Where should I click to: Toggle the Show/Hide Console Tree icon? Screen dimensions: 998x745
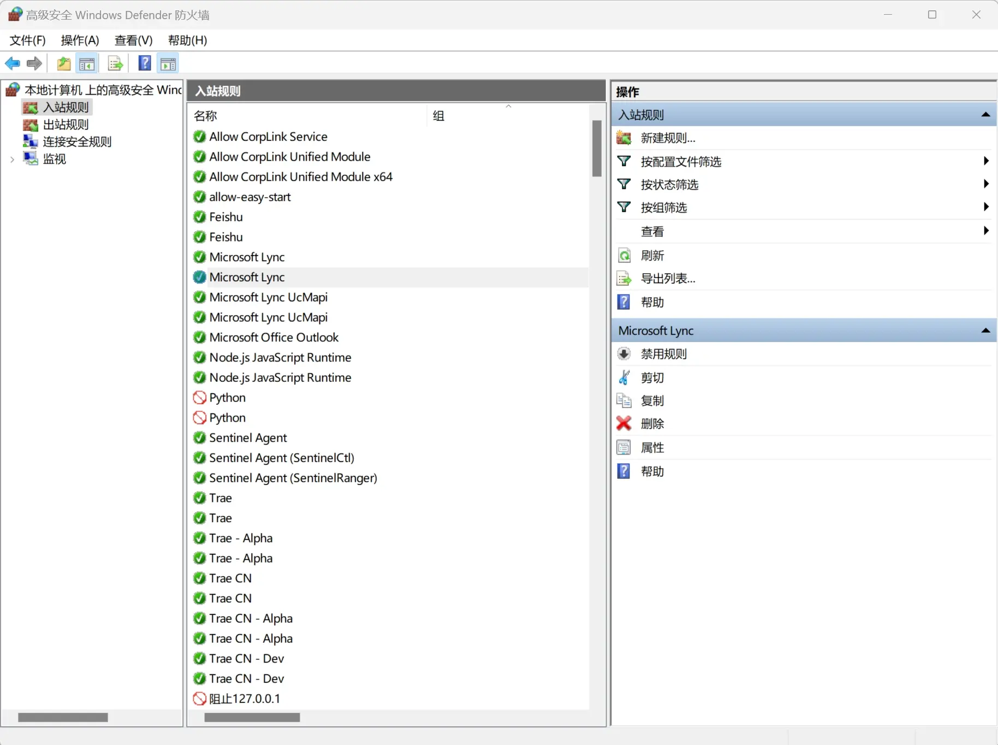pyautogui.click(x=87, y=64)
